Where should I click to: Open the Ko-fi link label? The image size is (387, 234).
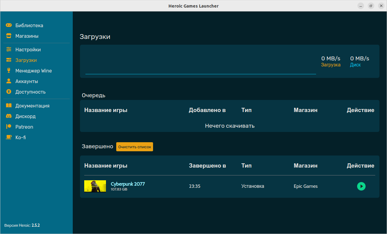21,137
